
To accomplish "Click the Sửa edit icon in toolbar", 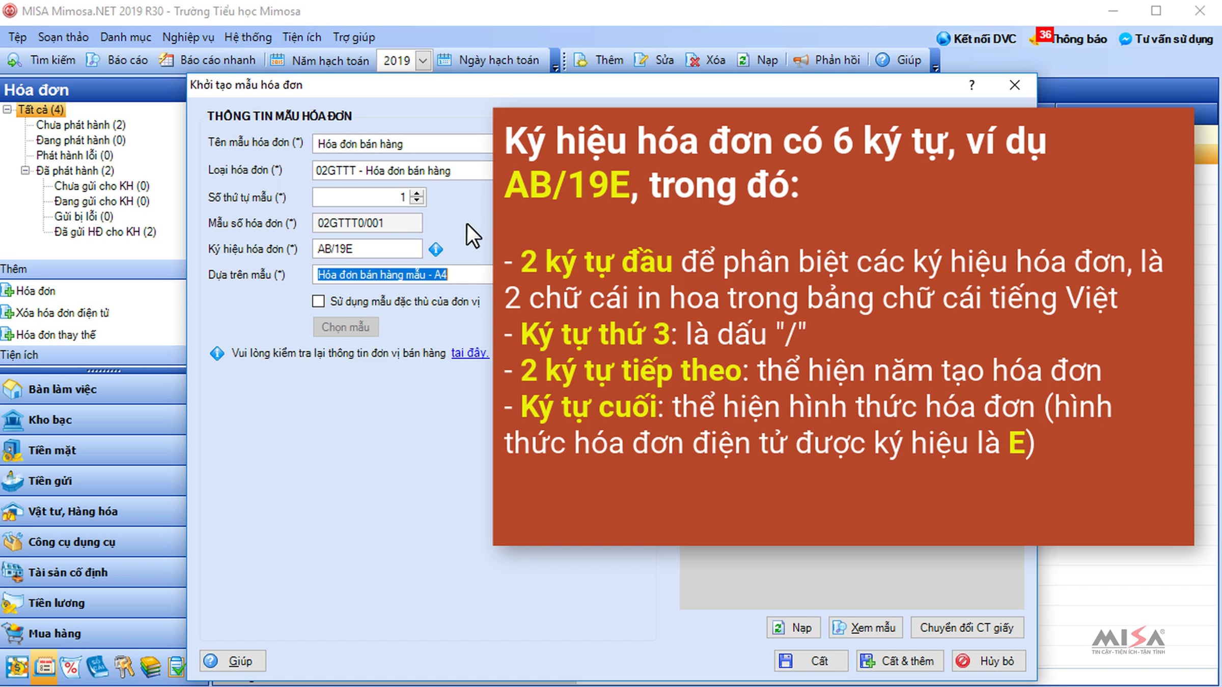I will tap(641, 60).
